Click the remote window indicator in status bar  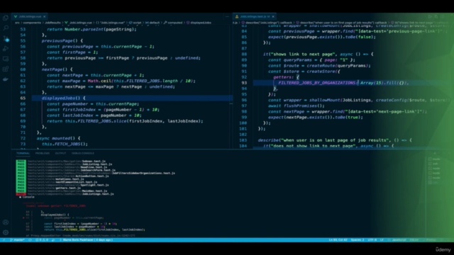(x=4, y=240)
